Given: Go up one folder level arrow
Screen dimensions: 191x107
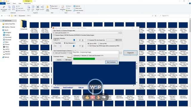Looking at the screenshot, I should tap(9, 16).
